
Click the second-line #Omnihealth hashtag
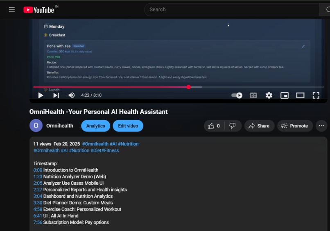47,151
